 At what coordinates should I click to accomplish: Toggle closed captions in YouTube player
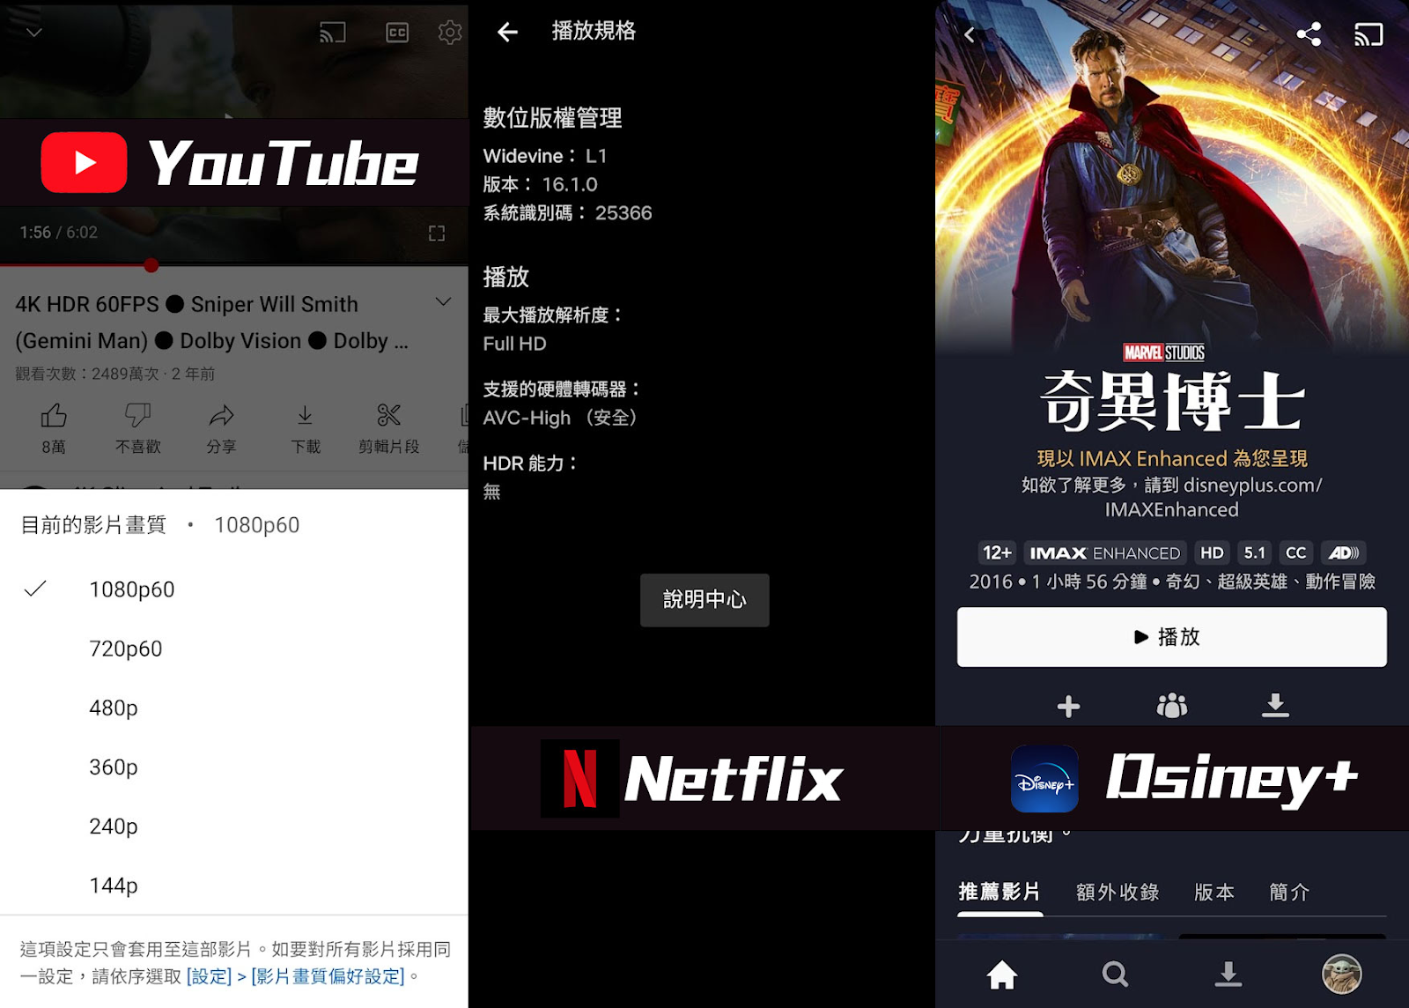397,33
